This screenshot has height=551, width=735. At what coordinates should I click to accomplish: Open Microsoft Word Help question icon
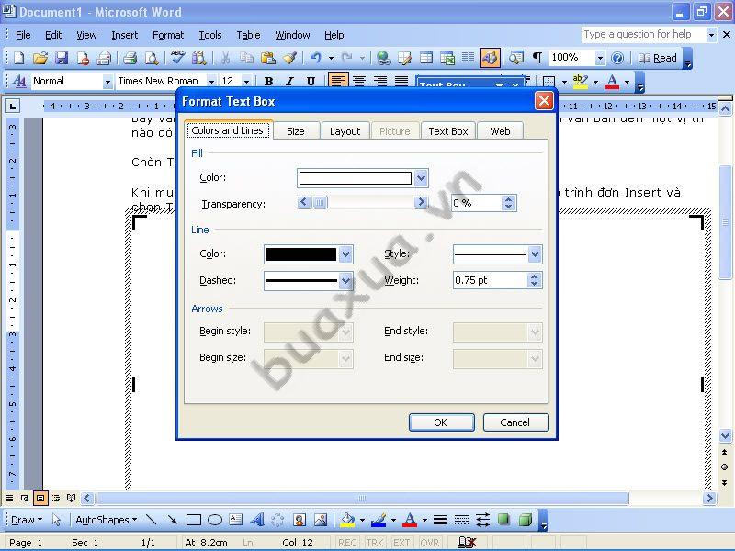tap(617, 58)
